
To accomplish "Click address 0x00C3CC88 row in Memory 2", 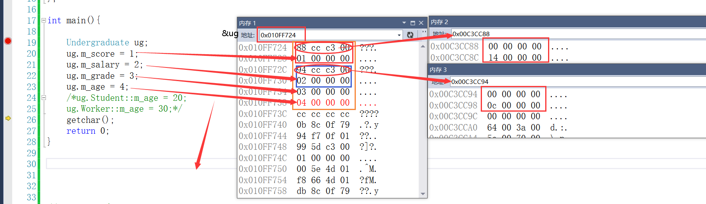I will pyautogui.click(x=455, y=47).
